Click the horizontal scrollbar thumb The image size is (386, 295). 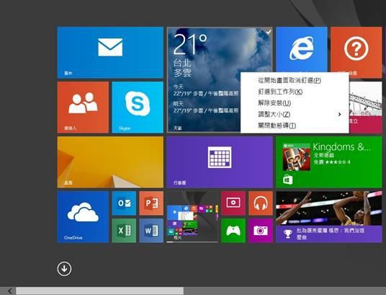(99, 291)
